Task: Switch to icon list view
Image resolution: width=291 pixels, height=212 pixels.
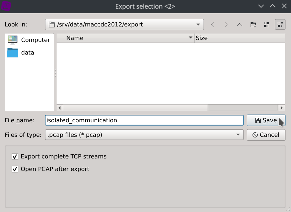Action: [267, 25]
